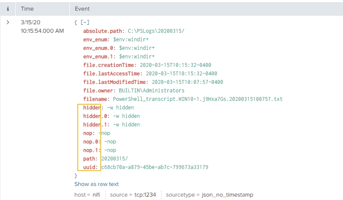Select the host = nifi field
The width and height of the screenshot is (343, 200).
click(88, 194)
